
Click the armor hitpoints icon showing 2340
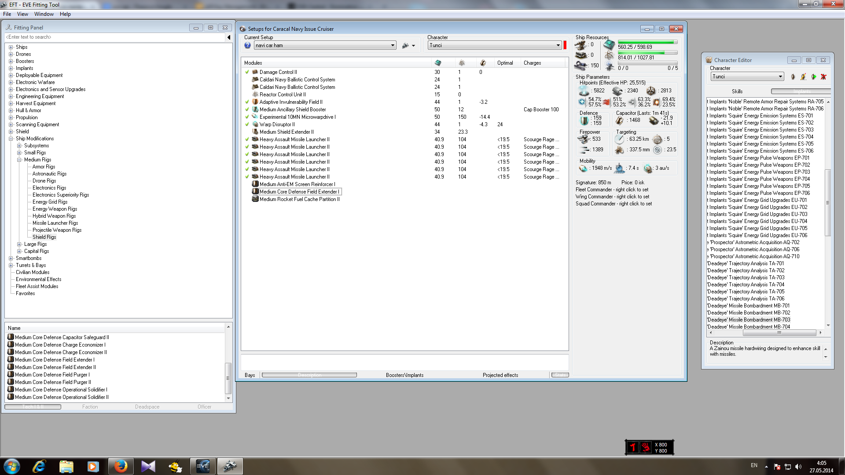click(618, 91)
